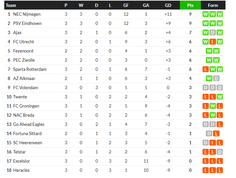The width and height of the screenshot is (236, 178).
Task: Sort by the GD column header
Action: coord(168,5)
